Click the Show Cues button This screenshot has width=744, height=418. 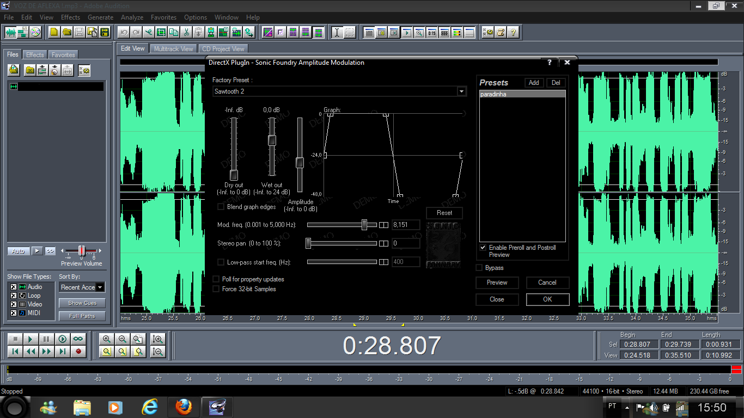coord(82,303)
